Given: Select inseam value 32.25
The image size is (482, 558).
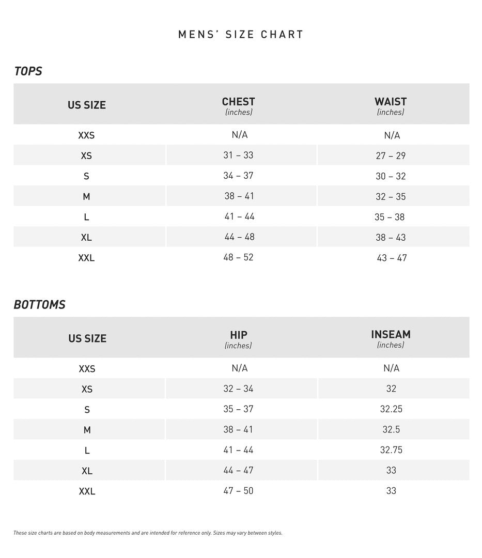Looking at the screenshot, I should pos(391,409).
